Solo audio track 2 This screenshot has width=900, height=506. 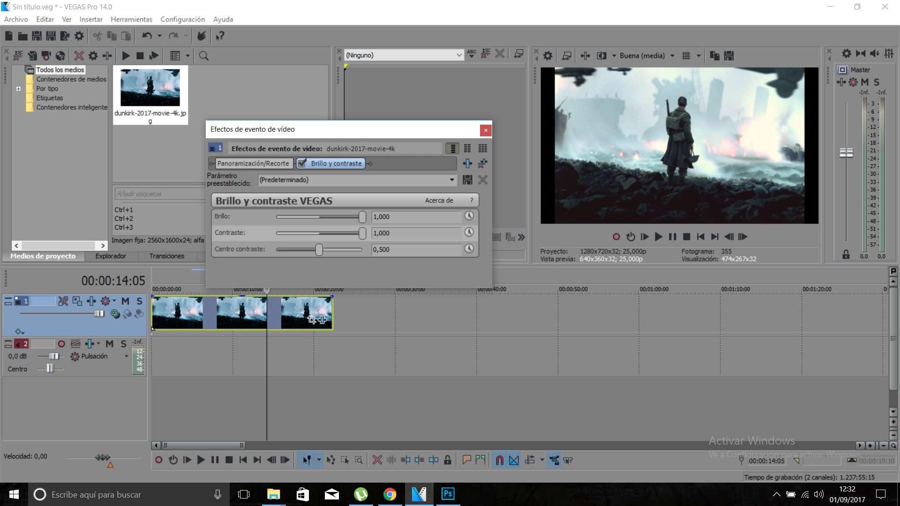tap(123, 344)
